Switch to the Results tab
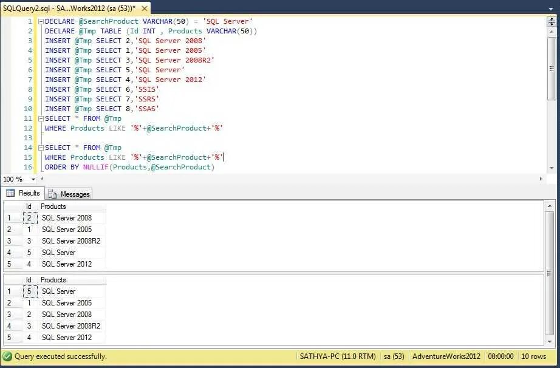Screen dimensions: 560x368 click(x=23, y=193)
